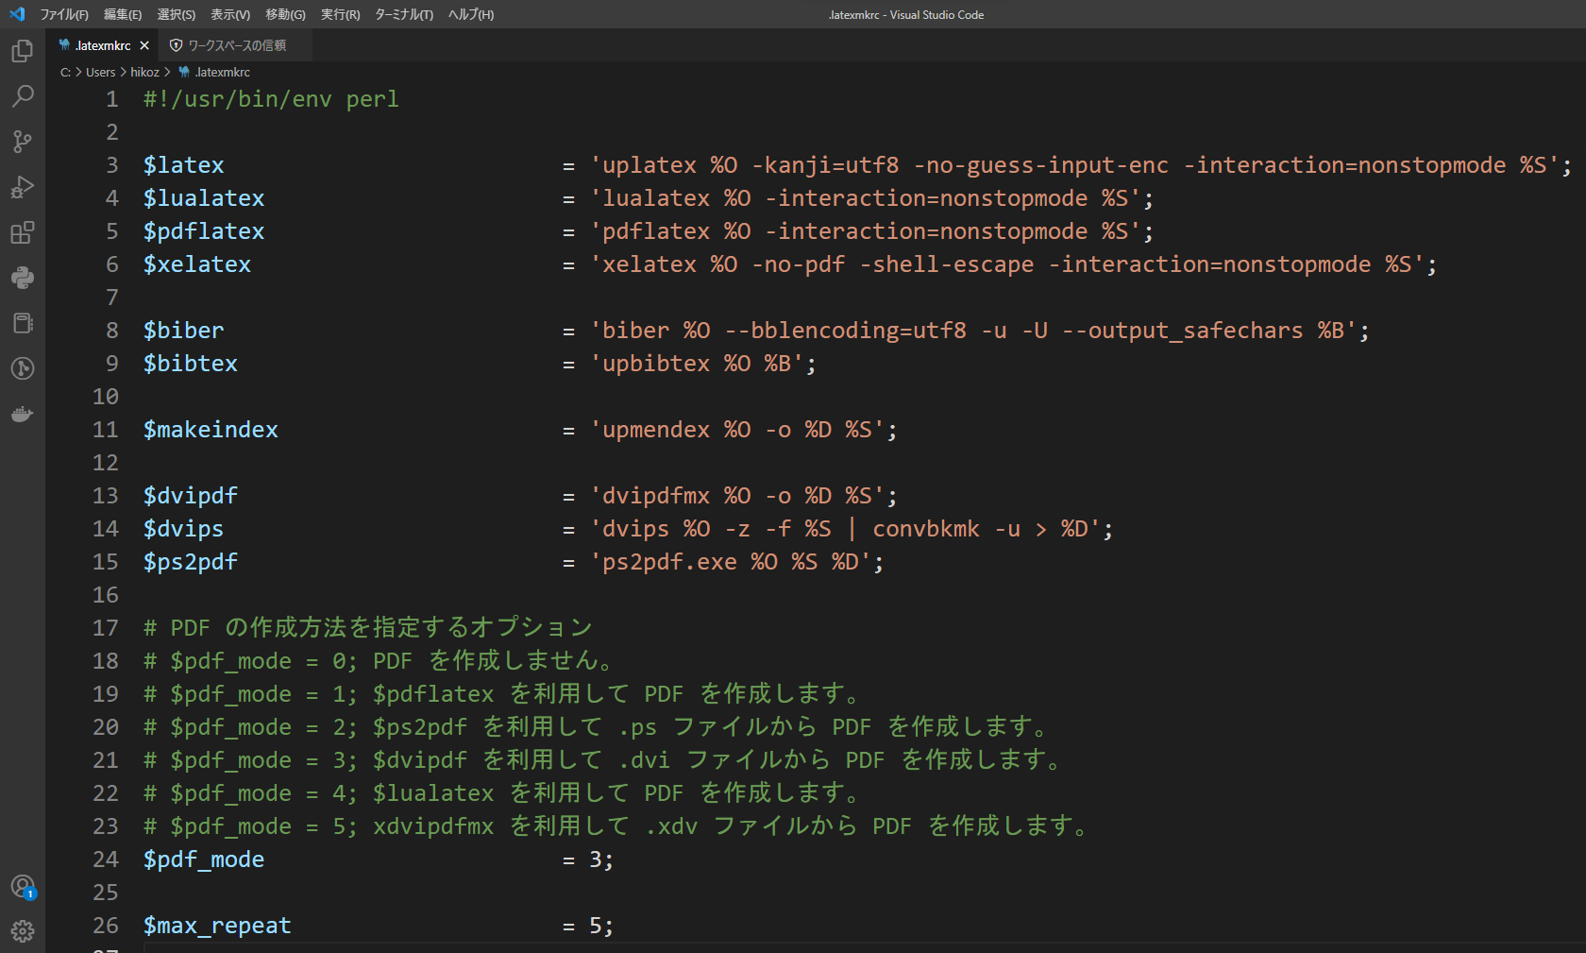
Task: Click the '$makeindex' variable on line 11
Action: point(211,430)
